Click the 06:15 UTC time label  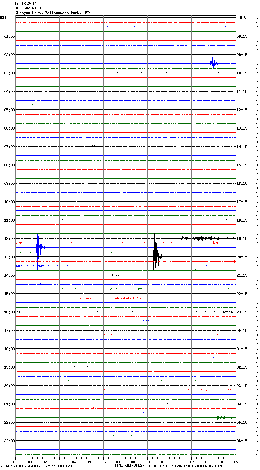(x=242, y=441)
